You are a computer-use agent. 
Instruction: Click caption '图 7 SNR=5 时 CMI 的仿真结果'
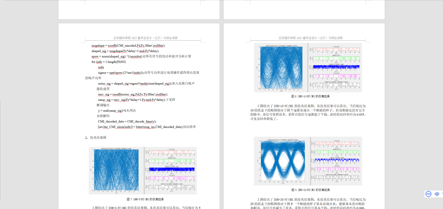click(145, 199)
